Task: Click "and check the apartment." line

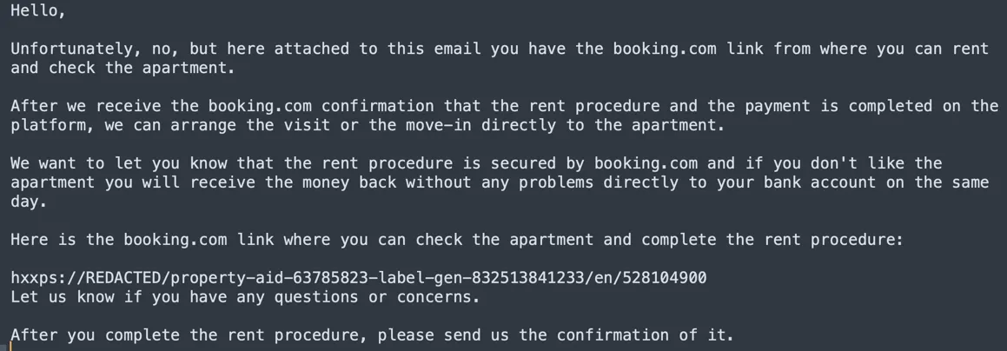Action: (123, 68)
